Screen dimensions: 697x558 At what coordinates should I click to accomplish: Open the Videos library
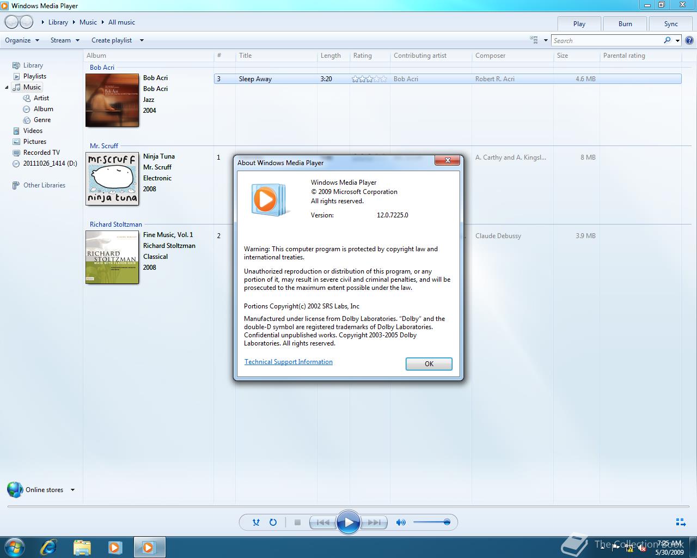[x=33, y=131]
